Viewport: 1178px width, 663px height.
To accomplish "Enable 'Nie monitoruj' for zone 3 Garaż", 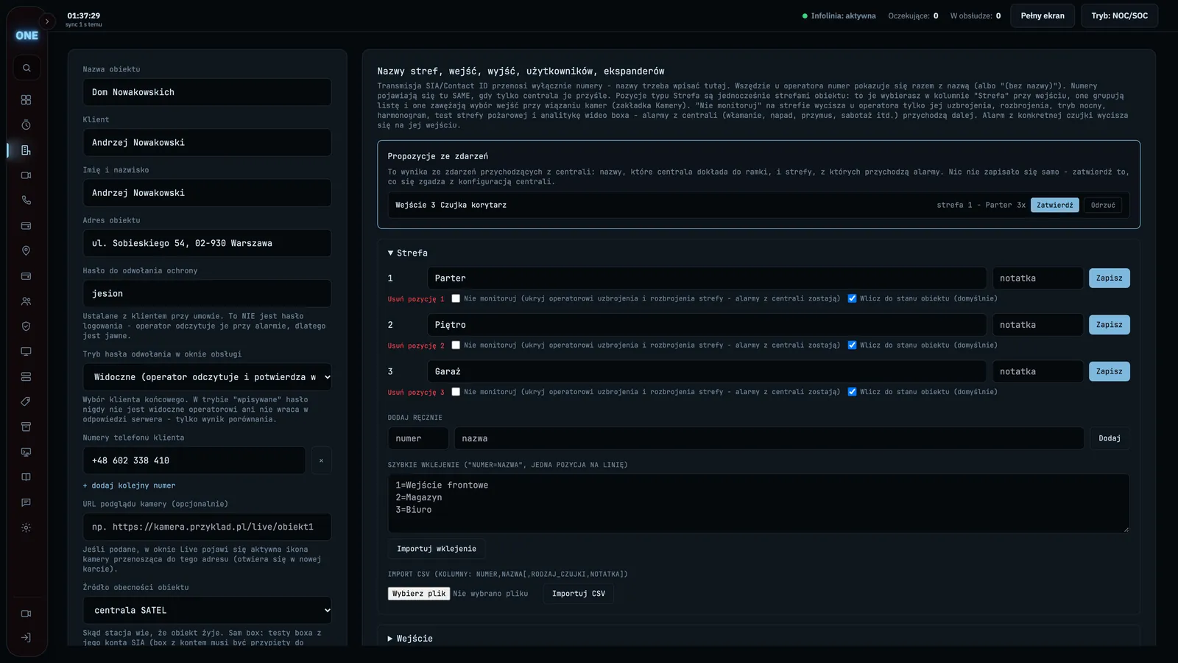I will click(x=456, y=392).
